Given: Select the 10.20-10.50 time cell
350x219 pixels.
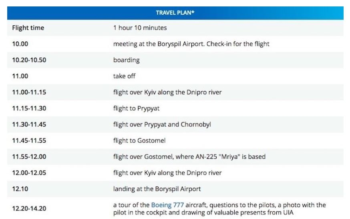Looking at the screenshot, I should pos(29,60).
